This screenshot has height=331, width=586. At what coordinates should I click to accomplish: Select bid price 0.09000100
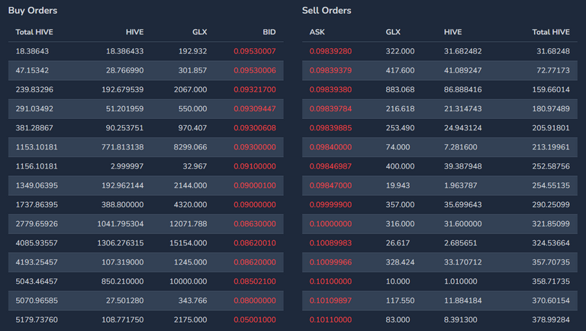pyautogui.click(x=255, y=185)
